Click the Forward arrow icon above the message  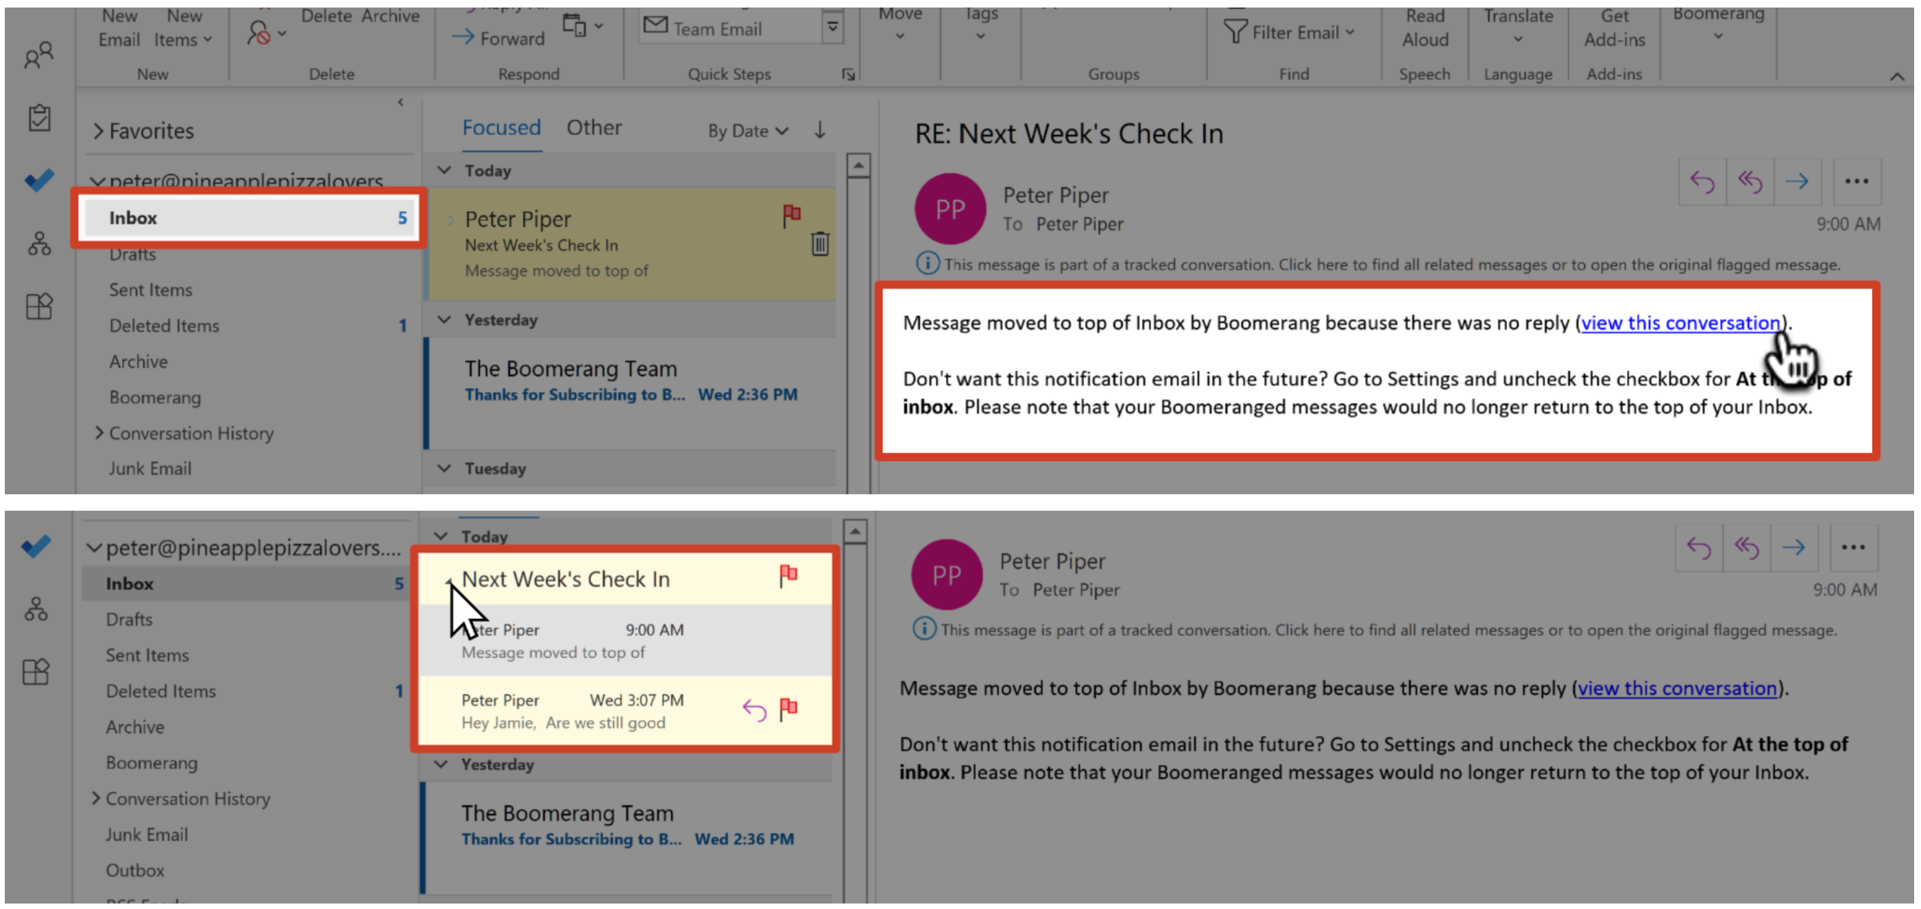click(x=1798, y=180)
